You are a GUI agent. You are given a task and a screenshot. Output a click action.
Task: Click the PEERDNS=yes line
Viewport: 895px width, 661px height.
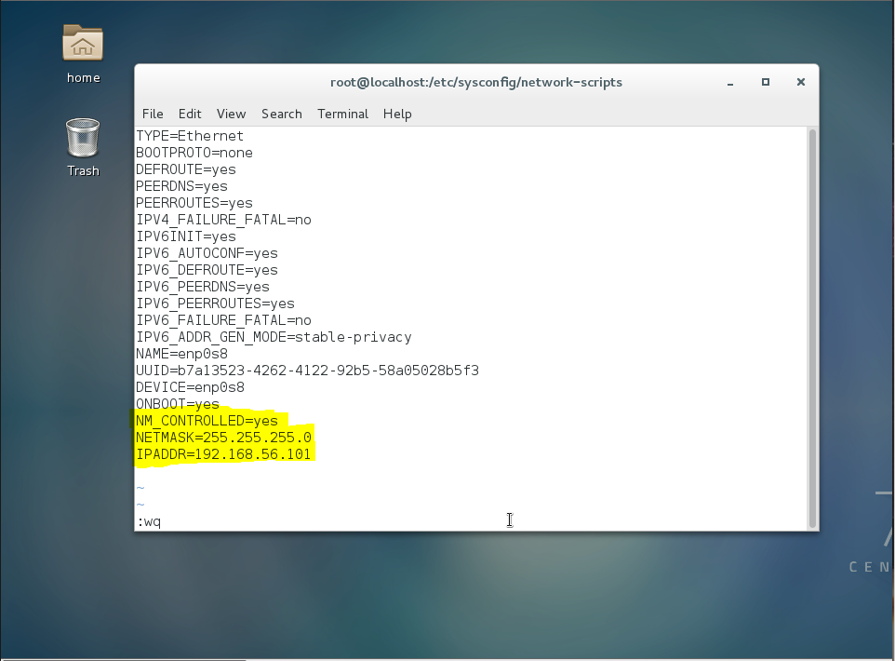[181, 186]
